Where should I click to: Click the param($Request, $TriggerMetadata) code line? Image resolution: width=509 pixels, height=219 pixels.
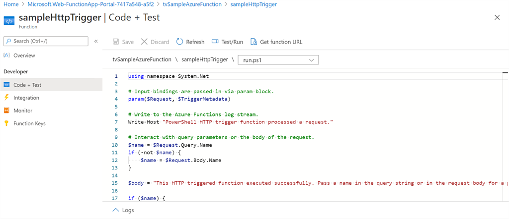(x=179, y=99)
